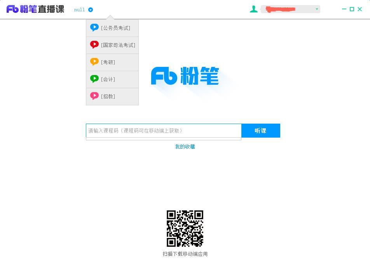
Task: Click the mobile app QR code
Action: (x=185, y=229)
